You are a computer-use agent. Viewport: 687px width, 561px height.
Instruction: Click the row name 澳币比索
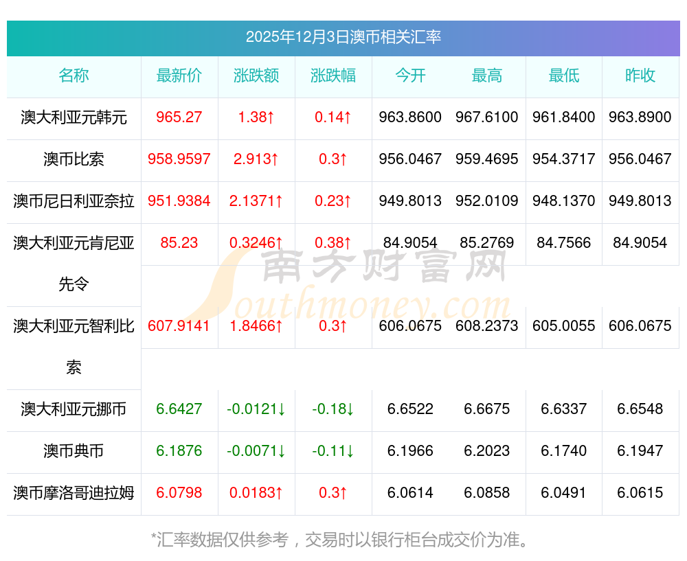click(74, 159)
